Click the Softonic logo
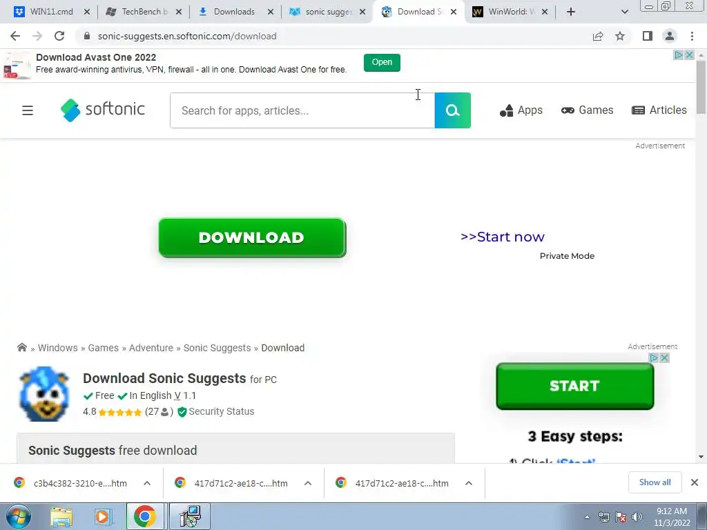This screenshot has height=530, width=707. tap(103, 110)
